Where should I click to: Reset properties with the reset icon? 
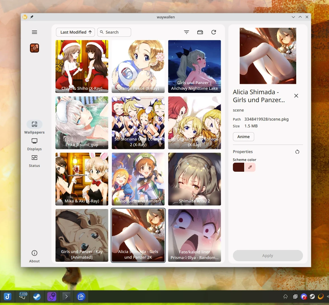point(297,152)
